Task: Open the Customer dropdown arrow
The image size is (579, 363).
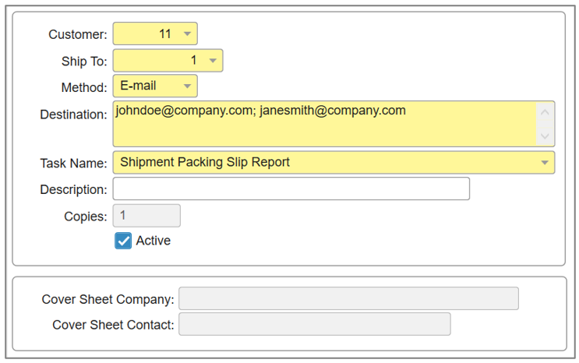Action: click(x=187, y=34)
